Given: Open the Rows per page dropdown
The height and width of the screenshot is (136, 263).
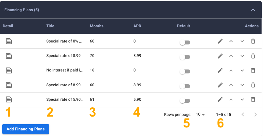Looking at the screenshot, I should [200, 115].
